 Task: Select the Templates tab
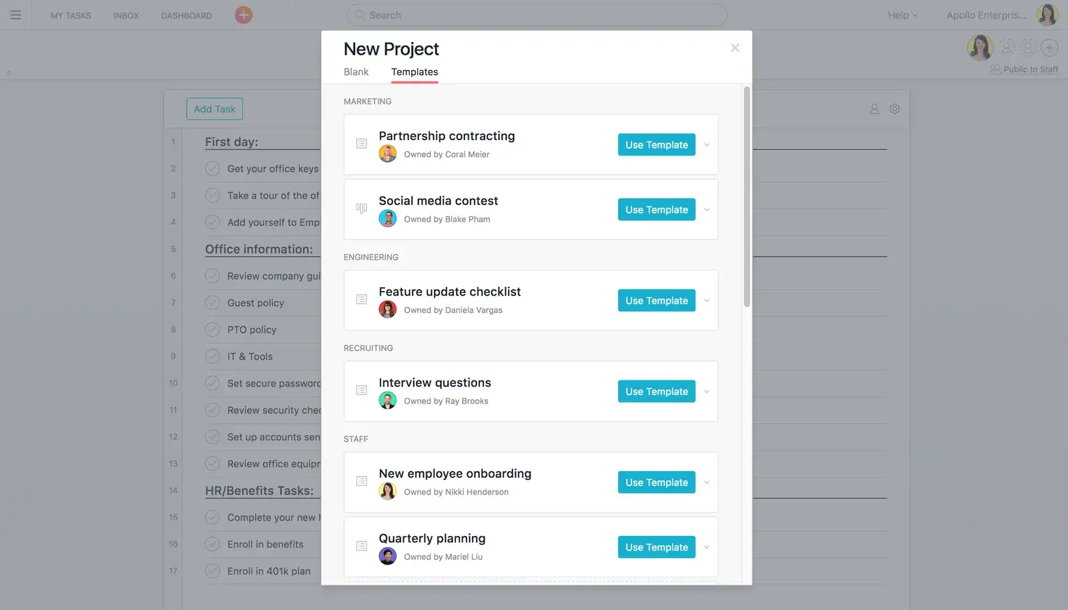(x=415, y=71)
